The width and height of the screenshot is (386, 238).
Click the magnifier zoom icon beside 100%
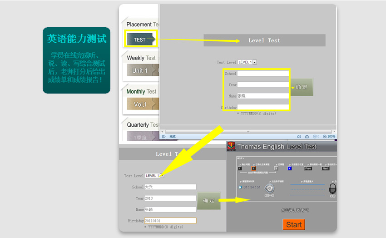[325, 136]
